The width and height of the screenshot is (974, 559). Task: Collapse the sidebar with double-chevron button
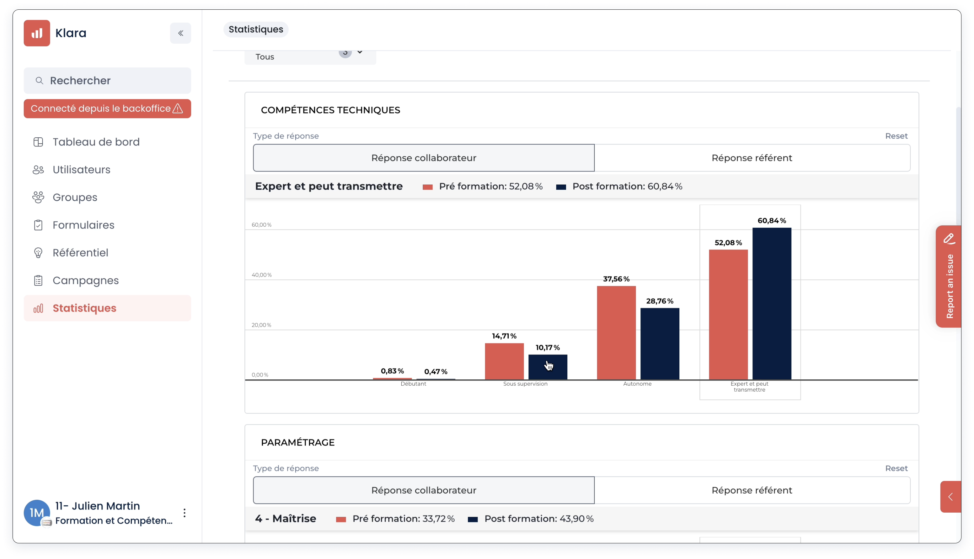click(x=180, y=33)
